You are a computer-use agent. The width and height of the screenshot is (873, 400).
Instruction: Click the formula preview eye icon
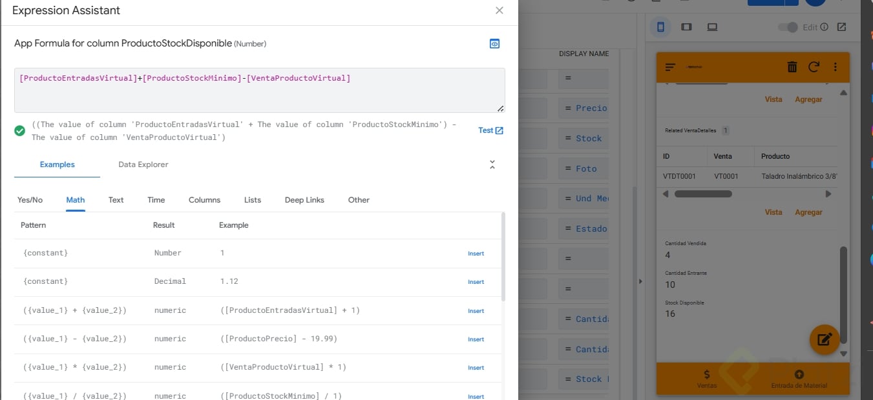(x=494, y=44)
